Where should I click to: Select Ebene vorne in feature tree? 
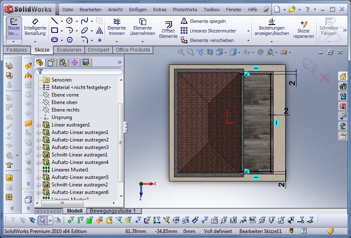click(65, 95)
